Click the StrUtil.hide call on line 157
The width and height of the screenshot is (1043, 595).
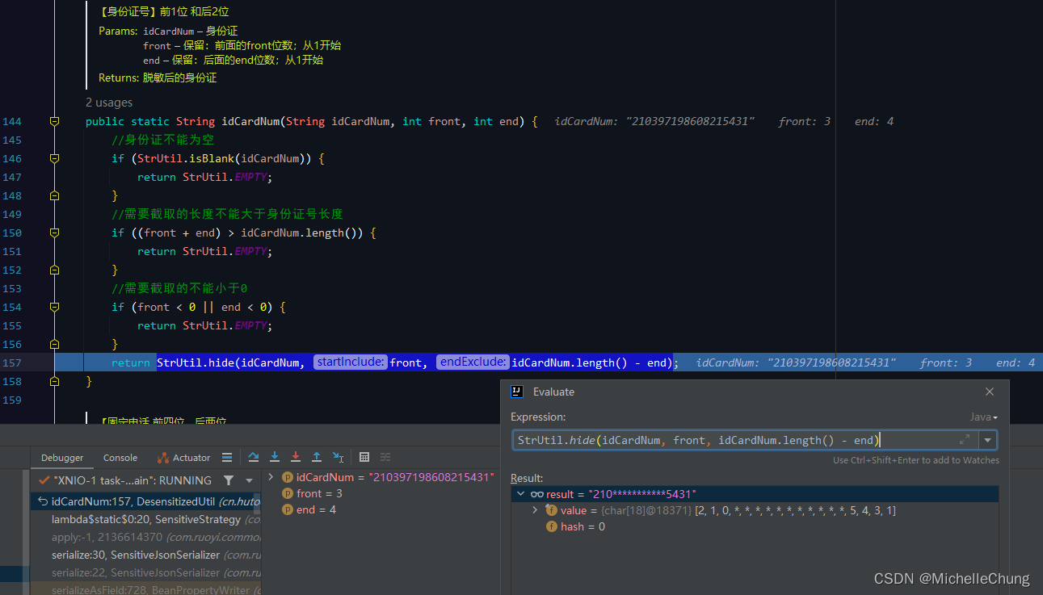pyautogui.click(x=195, y=362)
